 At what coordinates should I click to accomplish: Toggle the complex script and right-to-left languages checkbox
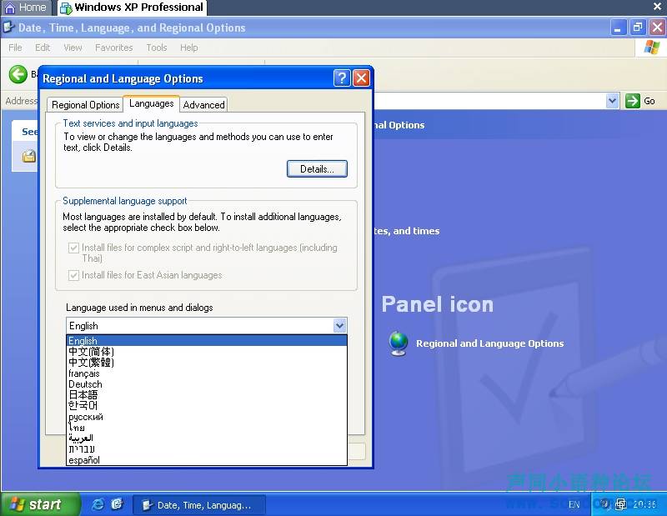point(73,248)
